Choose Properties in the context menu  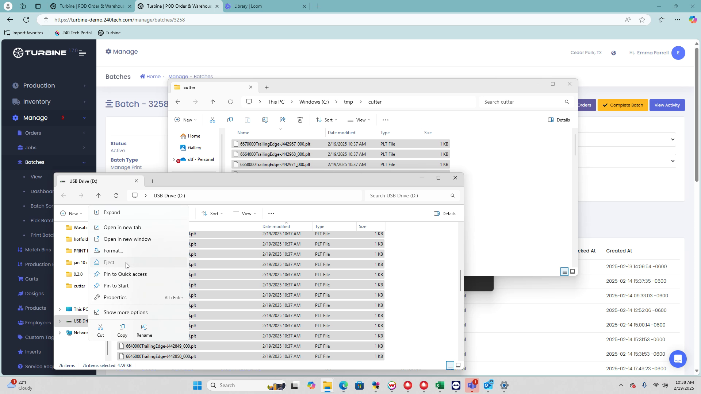click(x=115, y=298)
